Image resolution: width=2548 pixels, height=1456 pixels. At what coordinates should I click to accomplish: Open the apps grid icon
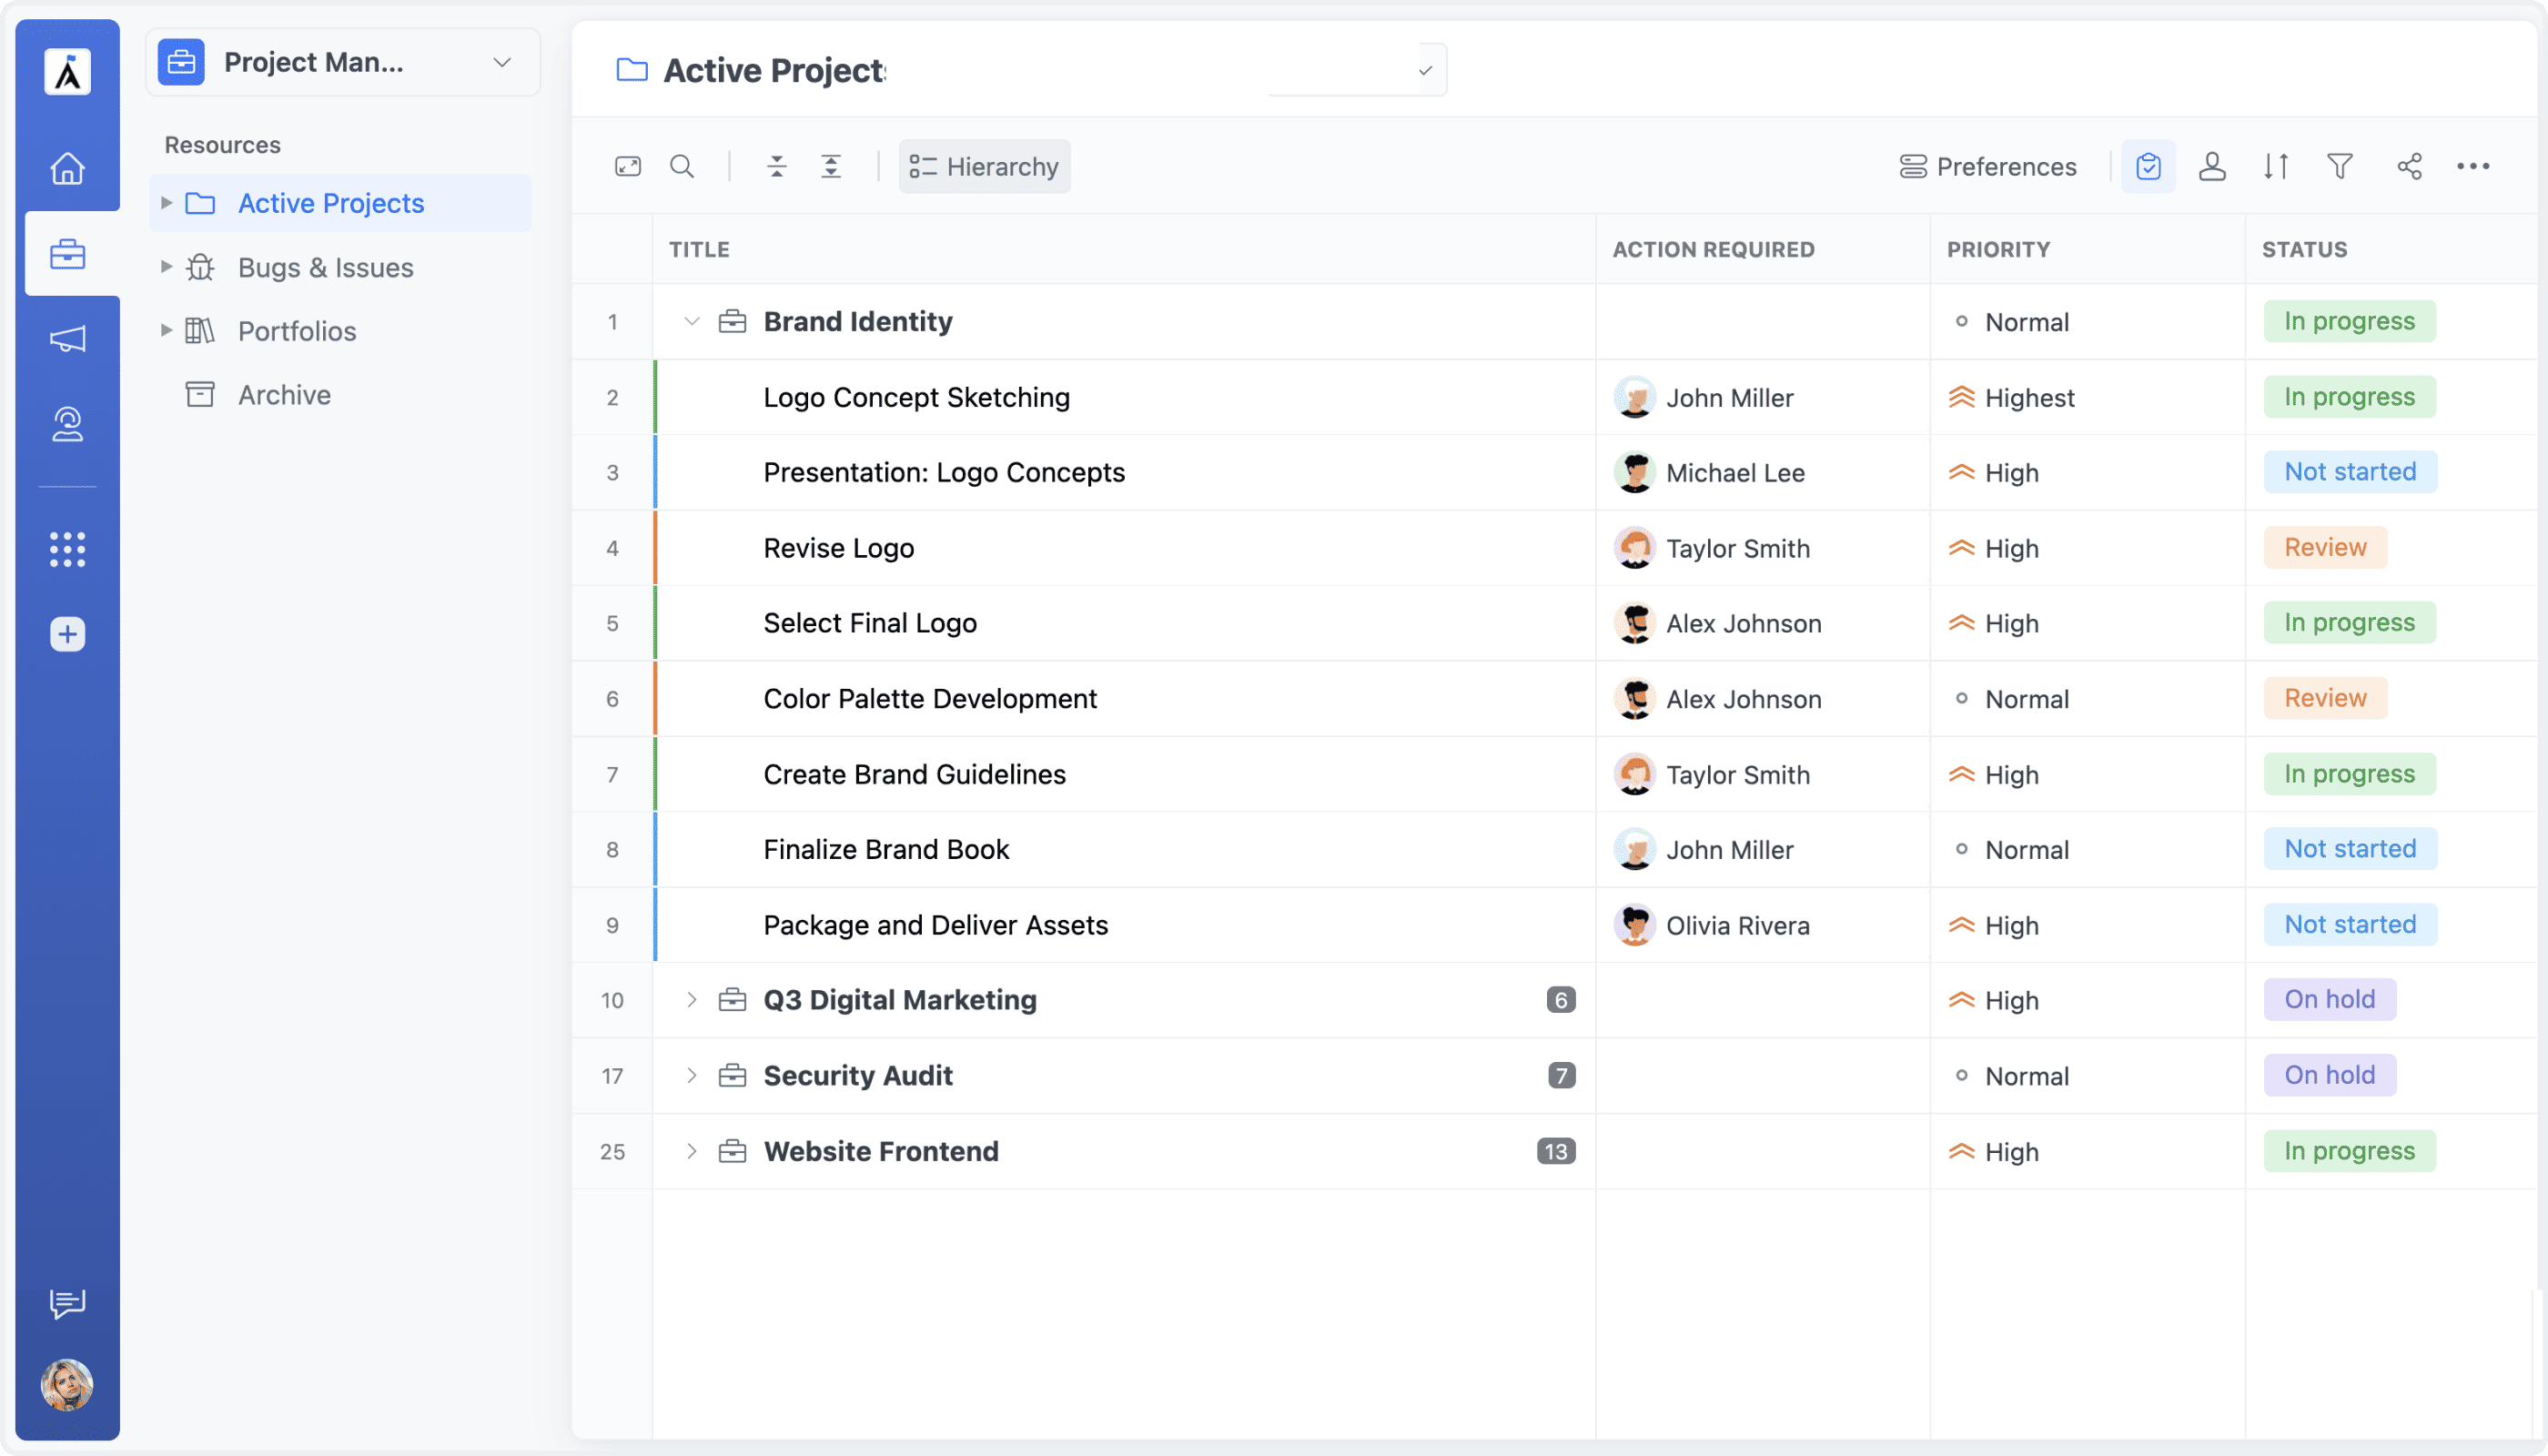[67, 549]
